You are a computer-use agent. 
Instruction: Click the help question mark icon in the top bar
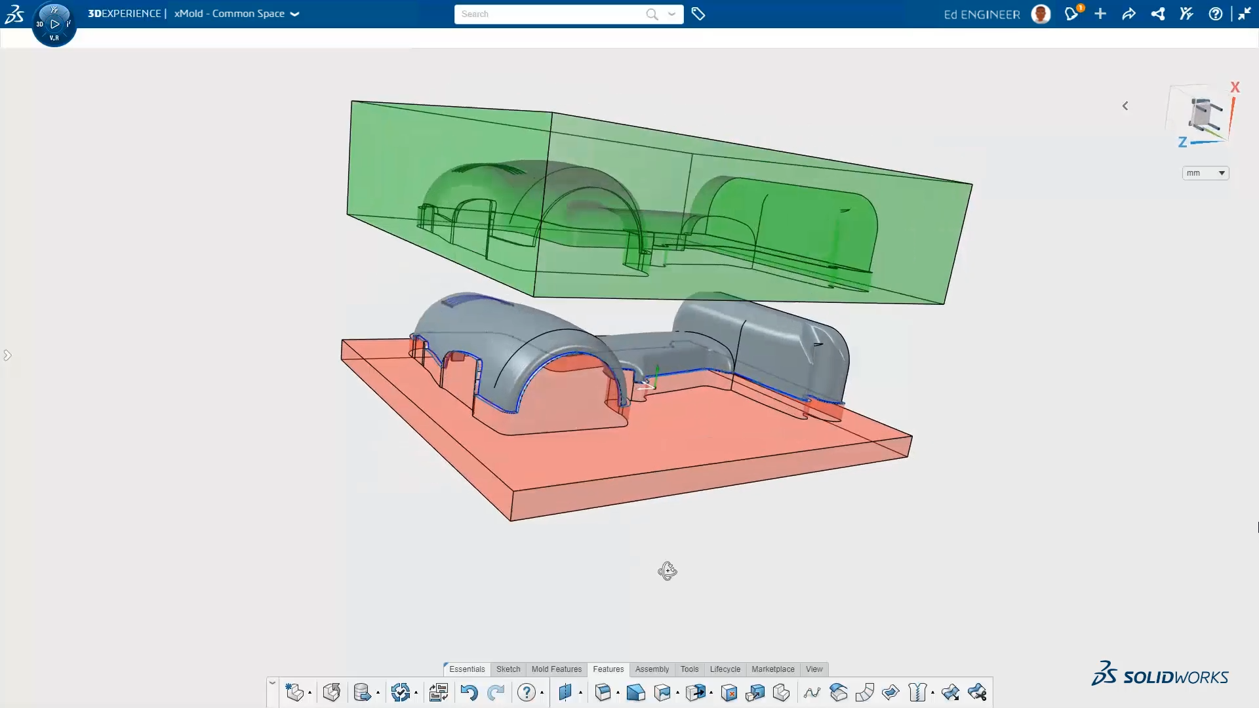coord(1216,14)
